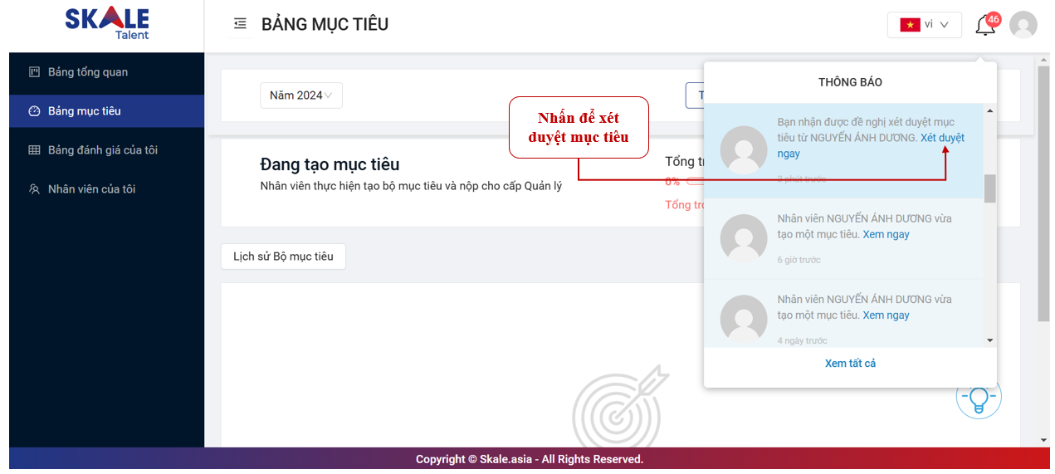Viewport: 1055px width, 474px height.
Task: Click notification scrollbar down arrow
Action: [x=989, y=340]
